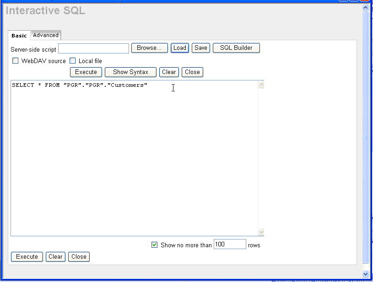
Task: Click Clear above the query editor
Action: (x=169, y=72)
